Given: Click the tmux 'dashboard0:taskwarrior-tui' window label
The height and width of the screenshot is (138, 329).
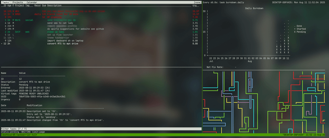Looking at the screenshot, I should click(x=19, y=135).
